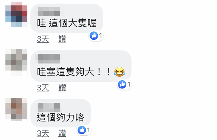Open the first commenter's red-blue profile picture
The width and height of the screenshot is (217, 140).
(16, 14)
